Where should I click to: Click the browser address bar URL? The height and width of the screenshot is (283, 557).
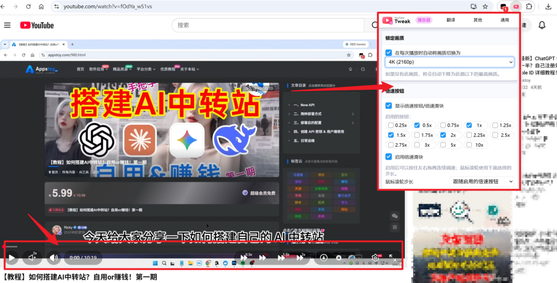click(108, 6)
